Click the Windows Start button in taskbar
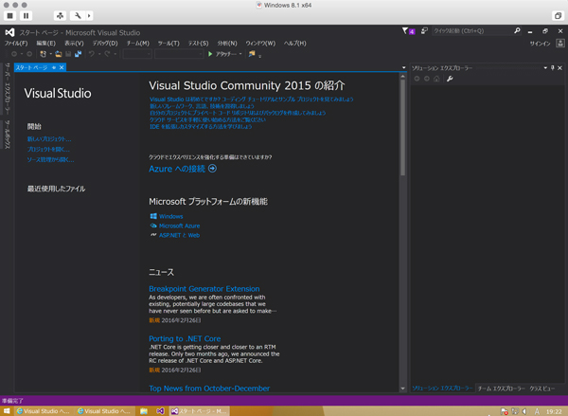The image size is (568, 416). (x=7, y=411)
